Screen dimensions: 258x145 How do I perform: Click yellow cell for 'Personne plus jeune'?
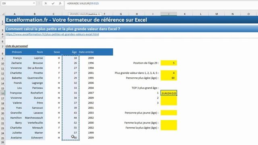169,113
